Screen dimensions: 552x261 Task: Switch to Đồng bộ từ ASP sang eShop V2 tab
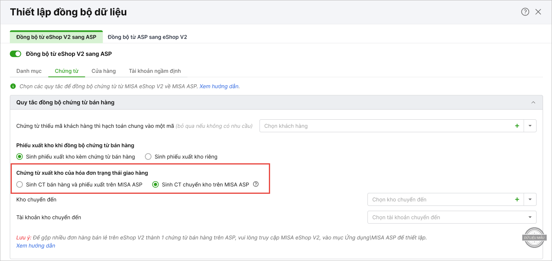[147, 37]
